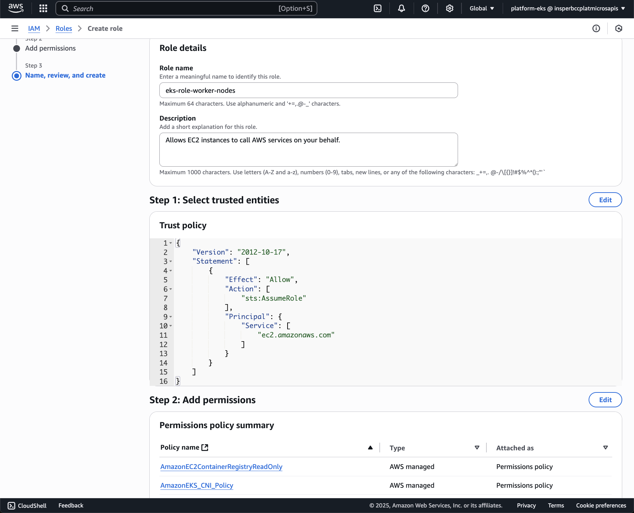Open the AmazonEKS_CNI_Policy link
This screenshot has height=513, width=634.
tap(196, 485)
